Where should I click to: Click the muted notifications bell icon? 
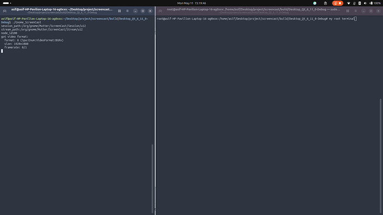pyautogui.click(x=354, y=3)
